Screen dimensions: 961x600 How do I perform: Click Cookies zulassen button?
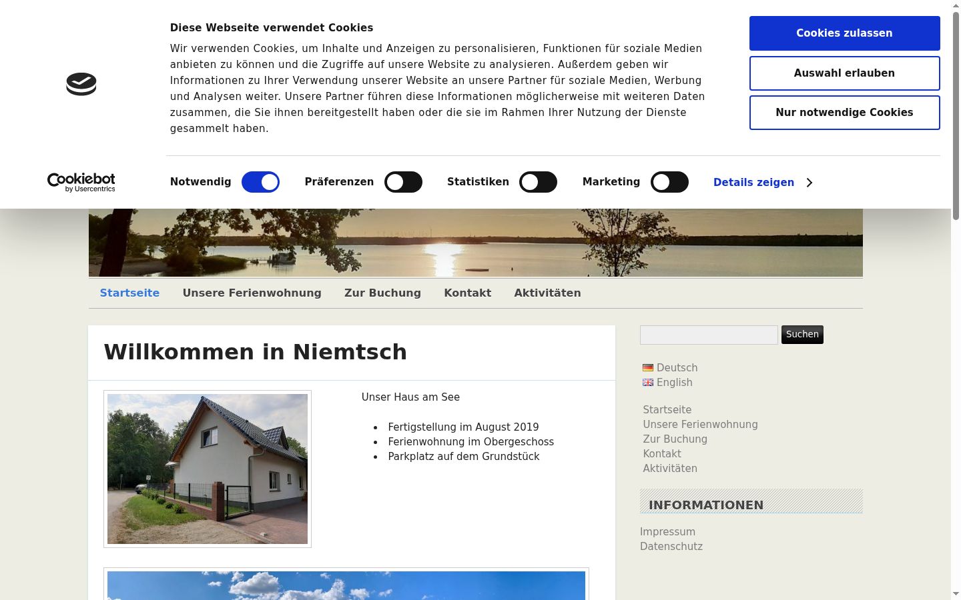click(844, 33)
